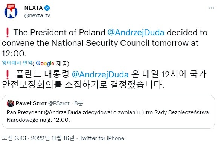Open the NEXTA profile avatar
Viewport: 218px width, 144px height.
click(x=11, y=11)
